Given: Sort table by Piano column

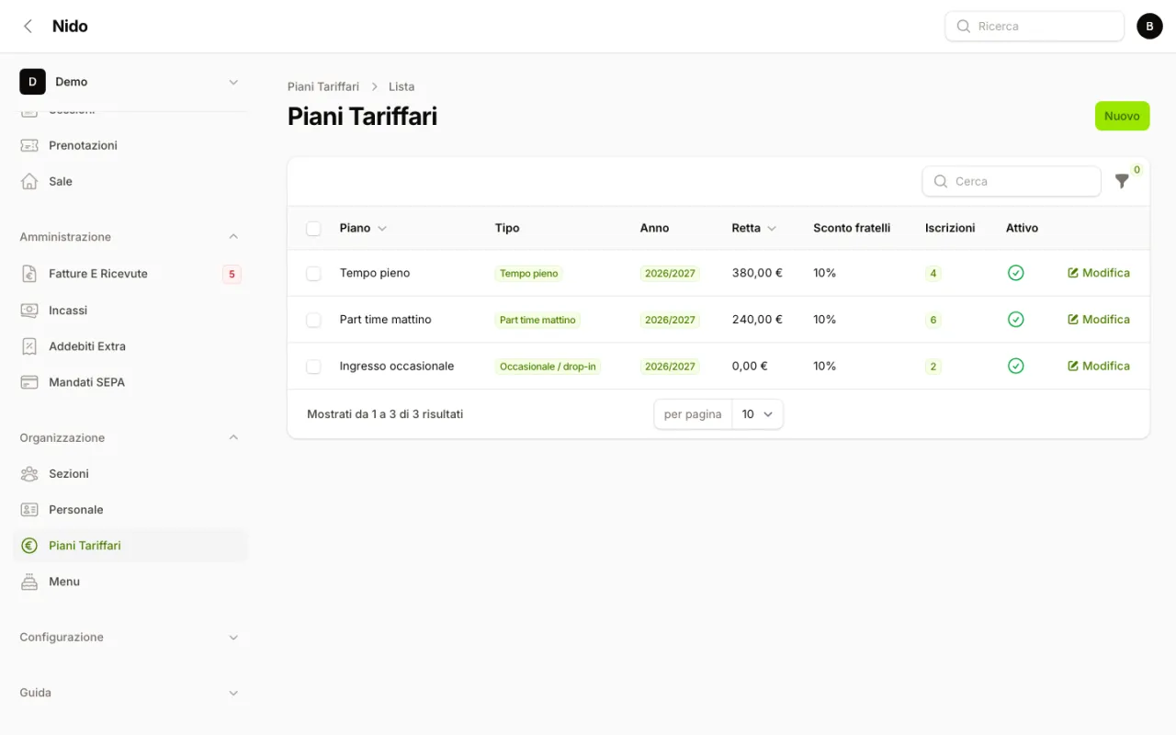Looking at the screenshot, I should [x=363, y=228].
